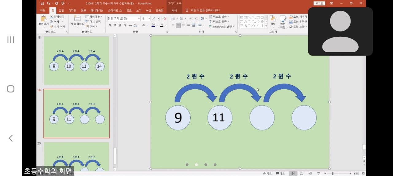
Task: Toggle the 슬라이드 노트 notes pane in status bar
Action: pyautogui.click(x=267, y=173)
